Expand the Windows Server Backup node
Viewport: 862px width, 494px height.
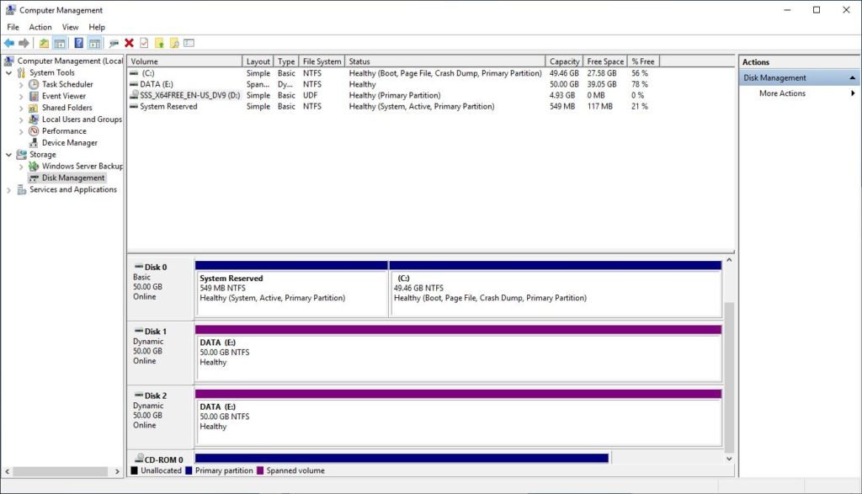point(21,167)
